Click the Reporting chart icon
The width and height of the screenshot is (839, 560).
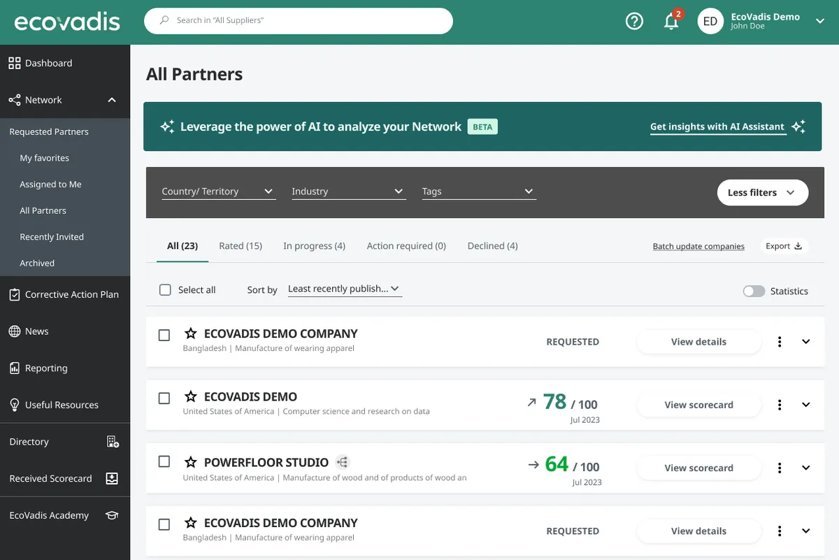[x=15, y=368]
